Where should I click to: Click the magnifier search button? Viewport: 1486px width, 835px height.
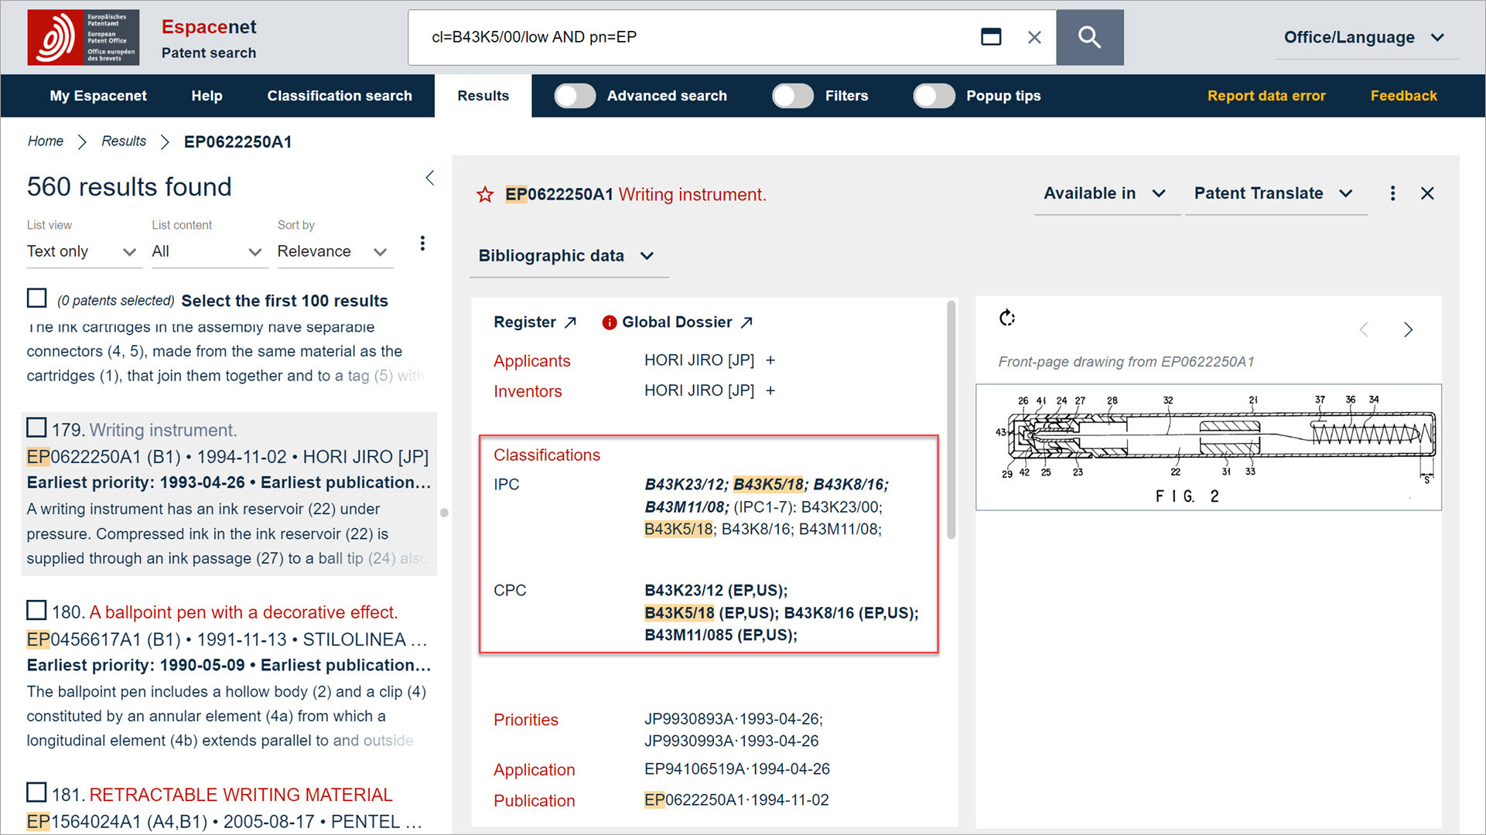click(1089, 37)
